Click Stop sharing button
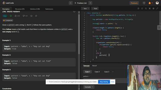Screen dimensions: 161x90 pos(104,82)
